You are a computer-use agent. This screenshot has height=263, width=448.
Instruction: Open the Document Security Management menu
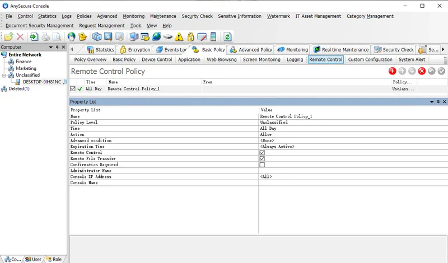coord(39,26)
